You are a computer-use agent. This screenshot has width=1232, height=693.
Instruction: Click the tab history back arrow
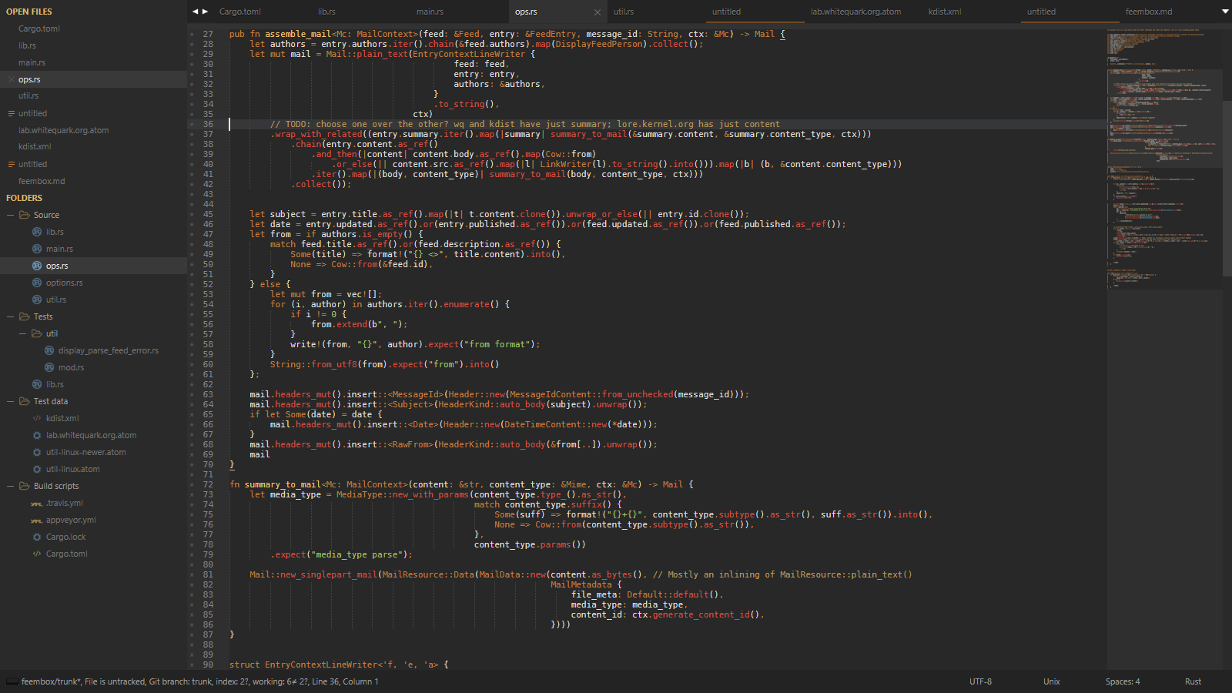pyautogui.click(x=196, y=12)
